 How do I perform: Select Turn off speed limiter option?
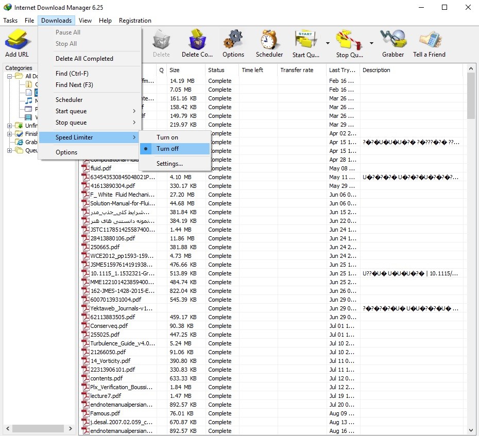click(x=167, y=149)
